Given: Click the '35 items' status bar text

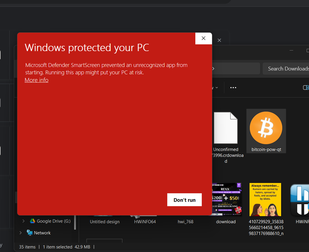Looking at the screenshot, I should coord(27,247).
